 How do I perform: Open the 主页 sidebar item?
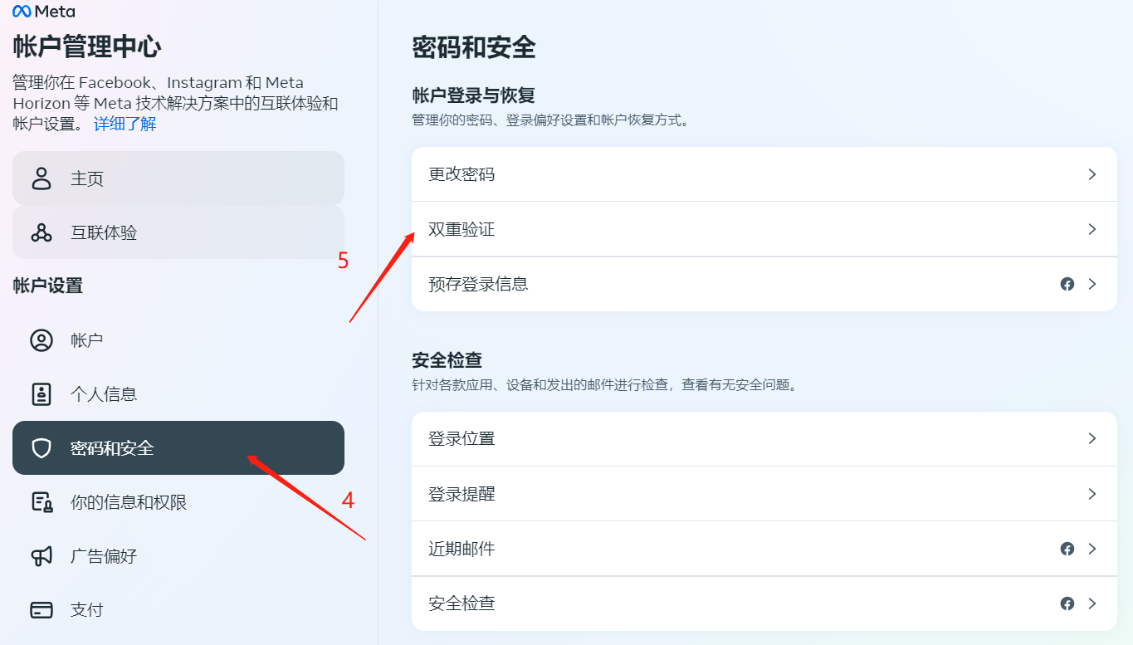pyautogui.click(x=178, y=178)
